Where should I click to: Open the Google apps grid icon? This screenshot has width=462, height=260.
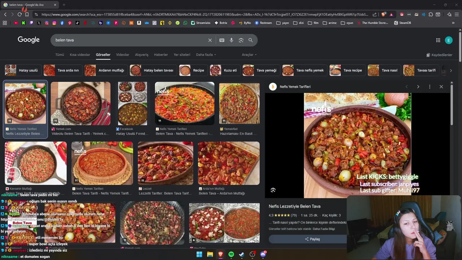click(438, 40)
